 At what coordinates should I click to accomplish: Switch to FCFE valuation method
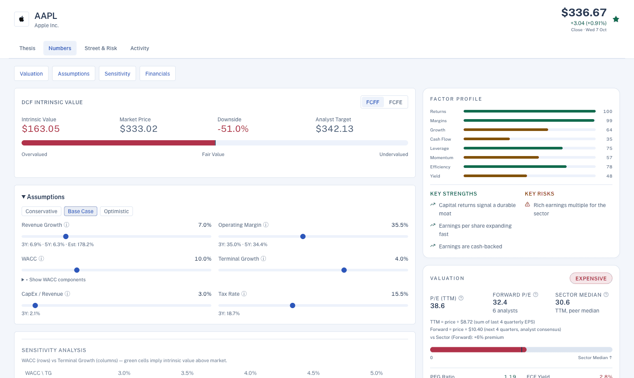pos(395,102)
